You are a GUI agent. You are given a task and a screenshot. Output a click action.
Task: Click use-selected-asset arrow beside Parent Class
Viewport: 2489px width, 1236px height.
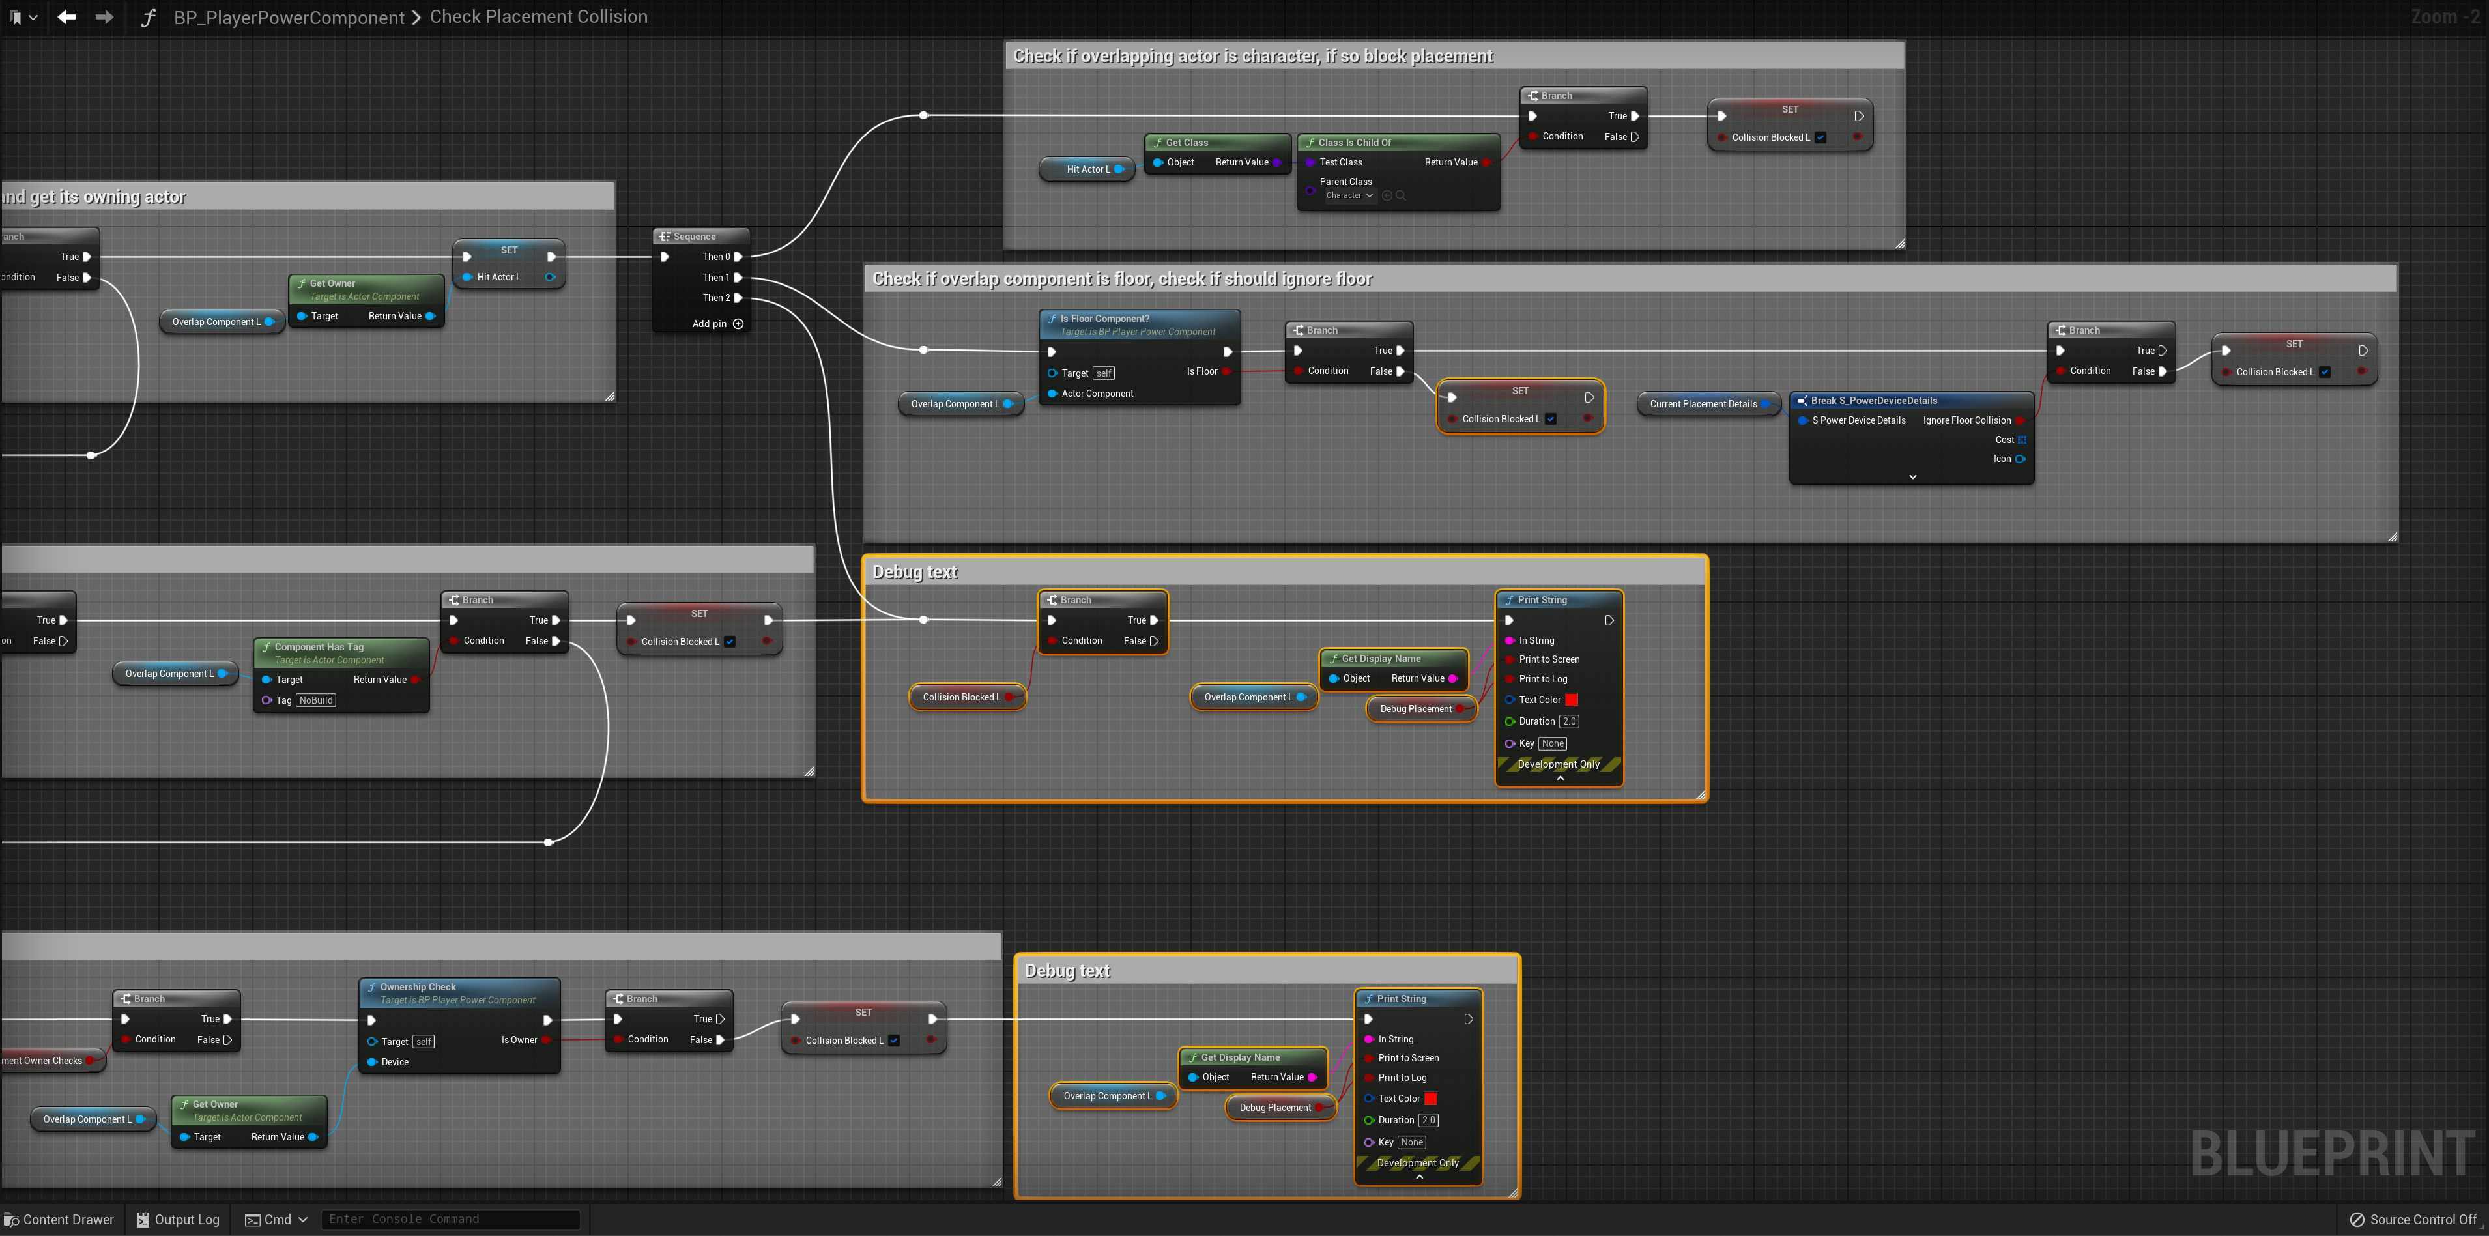click(x=1387, y=195)
